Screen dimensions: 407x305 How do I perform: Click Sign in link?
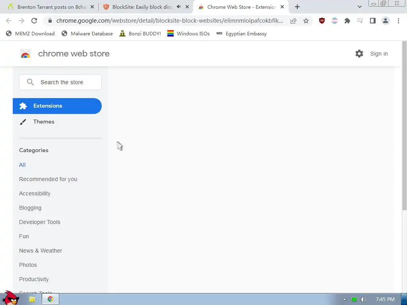click(379, 54)
